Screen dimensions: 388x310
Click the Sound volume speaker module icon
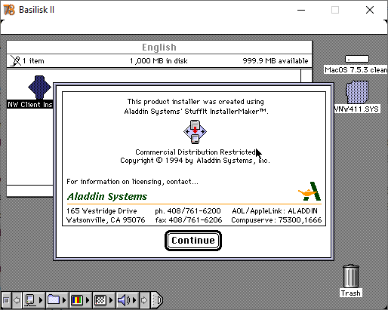tap(124, 300)
